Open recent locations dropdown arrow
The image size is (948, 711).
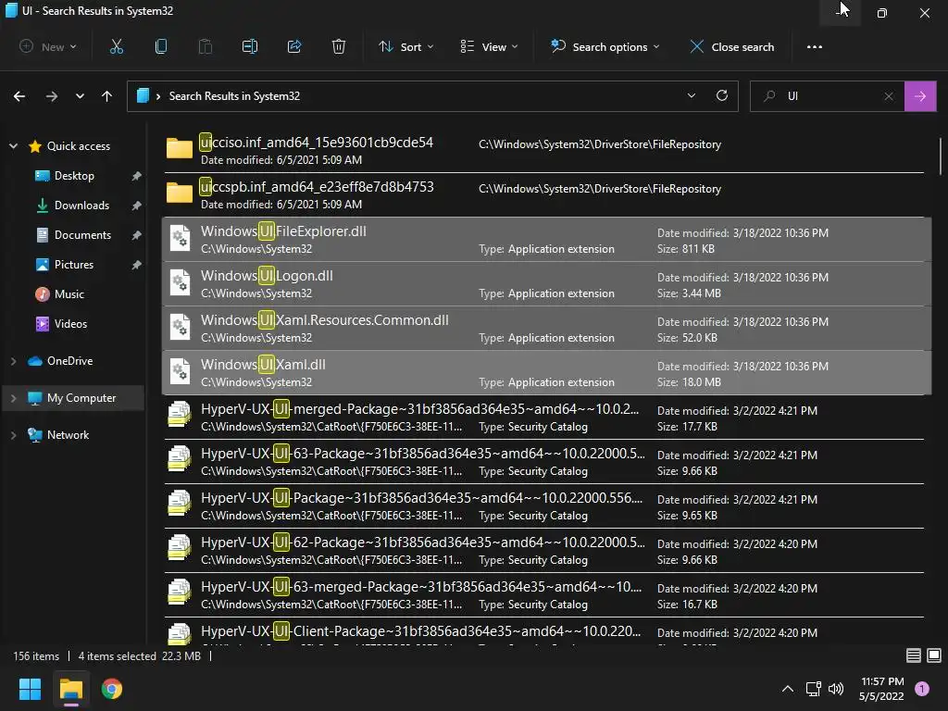[x=80, y=96]
